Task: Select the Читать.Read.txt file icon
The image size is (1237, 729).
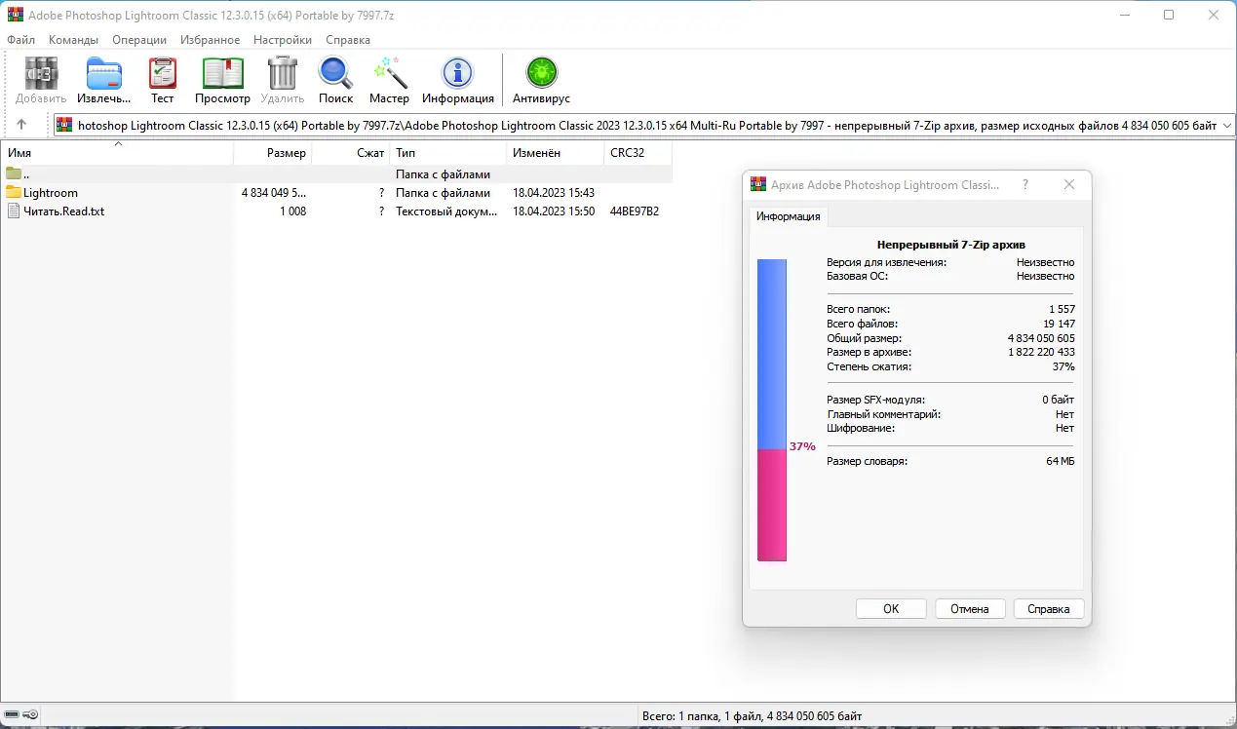Action: pyautogui.click(x=14, y=211)
